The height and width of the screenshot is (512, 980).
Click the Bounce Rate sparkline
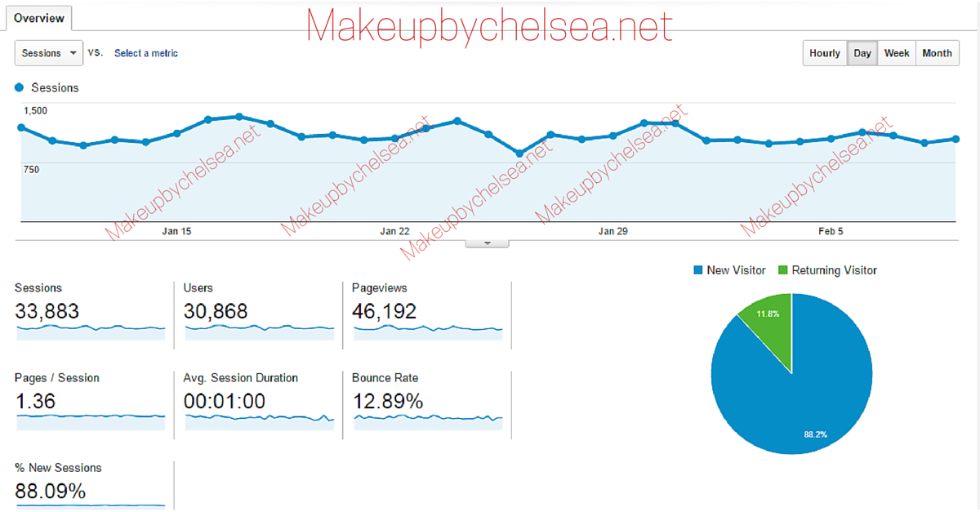428,421
